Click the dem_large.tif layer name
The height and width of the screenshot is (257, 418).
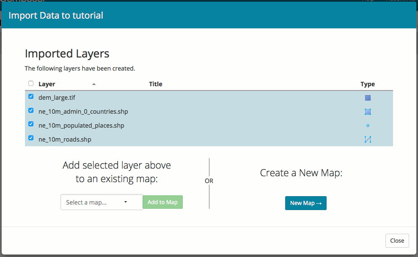coord(57,98)
